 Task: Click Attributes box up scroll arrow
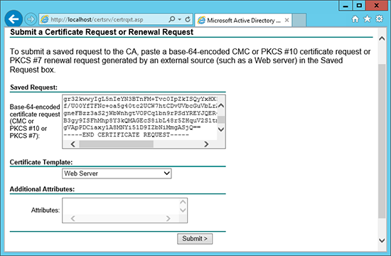183,202
